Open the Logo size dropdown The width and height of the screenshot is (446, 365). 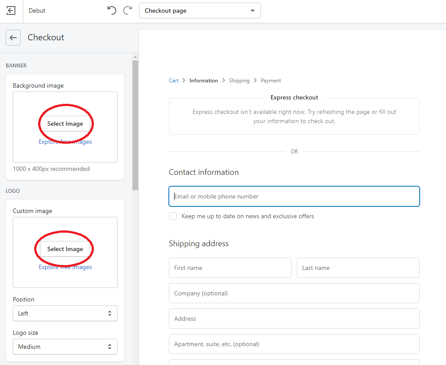pos(65,347)
